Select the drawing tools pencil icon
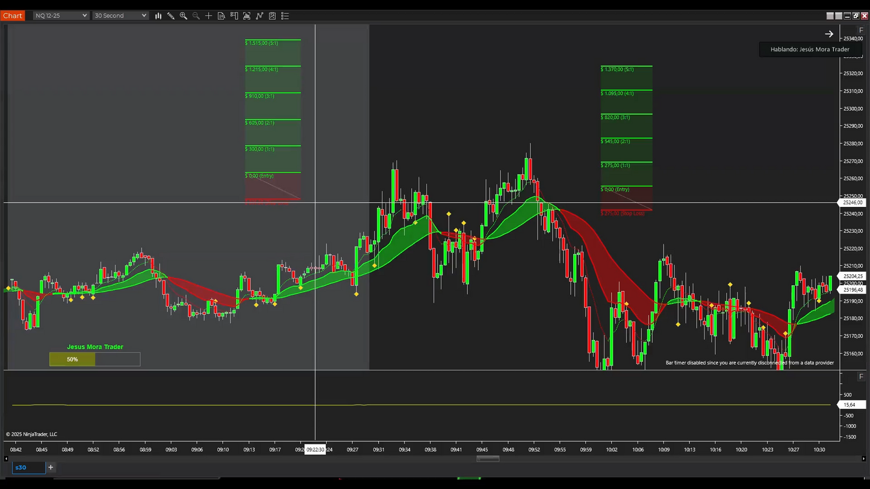Screen dimensions: 870x489 point(171,16)
